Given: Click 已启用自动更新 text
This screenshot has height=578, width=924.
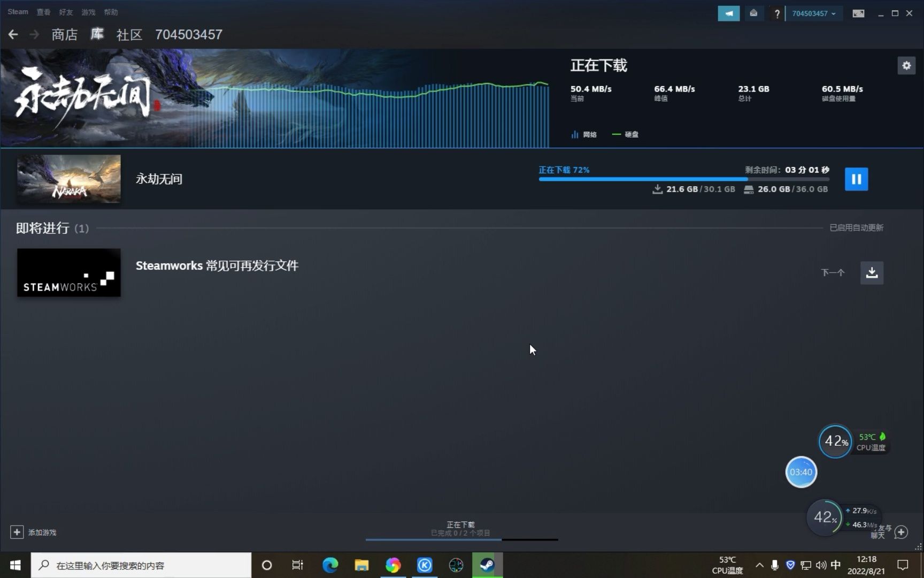Looking at the screenshot, I should (856, 227).
